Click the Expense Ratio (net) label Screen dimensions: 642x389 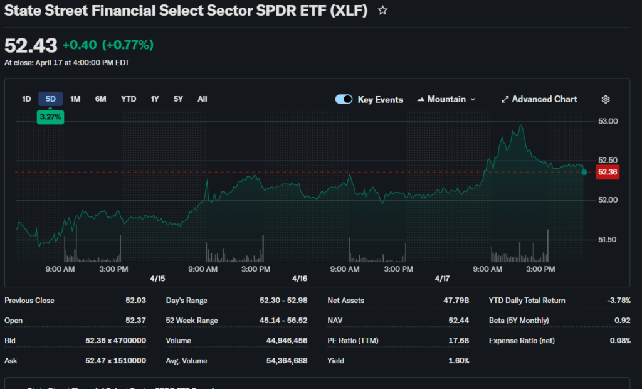pos(522,341)
